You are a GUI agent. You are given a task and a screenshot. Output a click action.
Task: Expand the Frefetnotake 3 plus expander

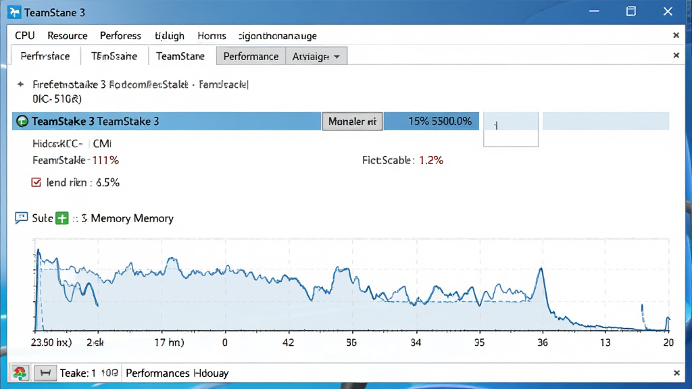20,84
